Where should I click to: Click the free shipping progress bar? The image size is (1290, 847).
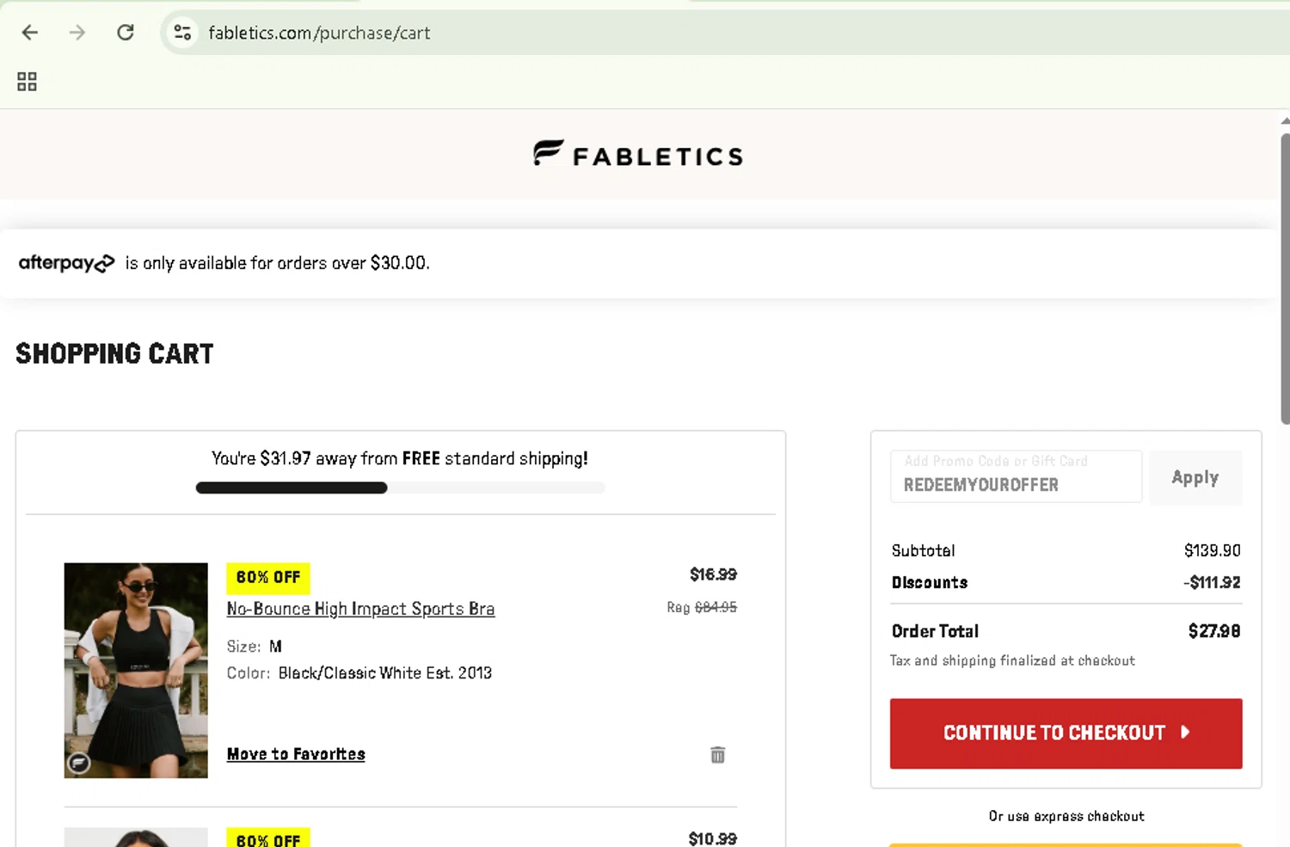tap(400, 488)
